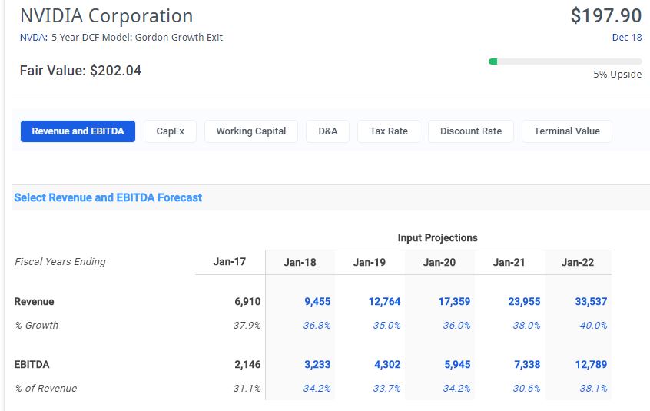
Task: Switch to the CapEx tab
Action: coord(170,131)
